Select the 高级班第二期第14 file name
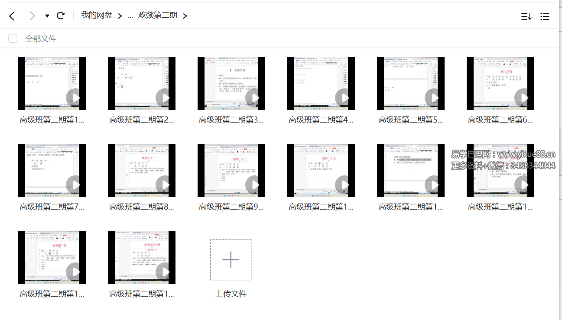The height and width of the screenshot is (320, 562). pos(52,294)
